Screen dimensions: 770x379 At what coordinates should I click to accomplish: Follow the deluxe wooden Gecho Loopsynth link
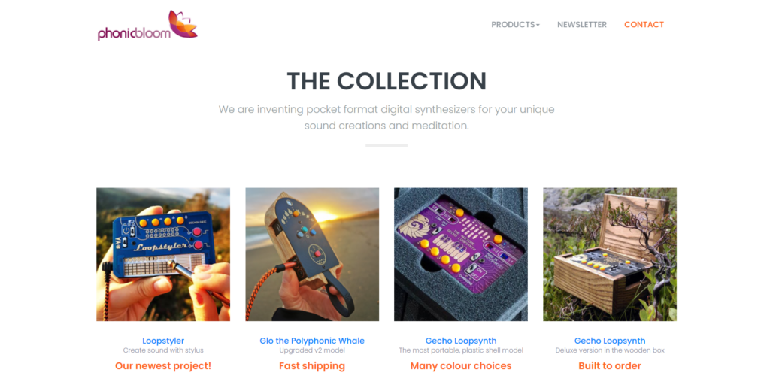(610, 341)
